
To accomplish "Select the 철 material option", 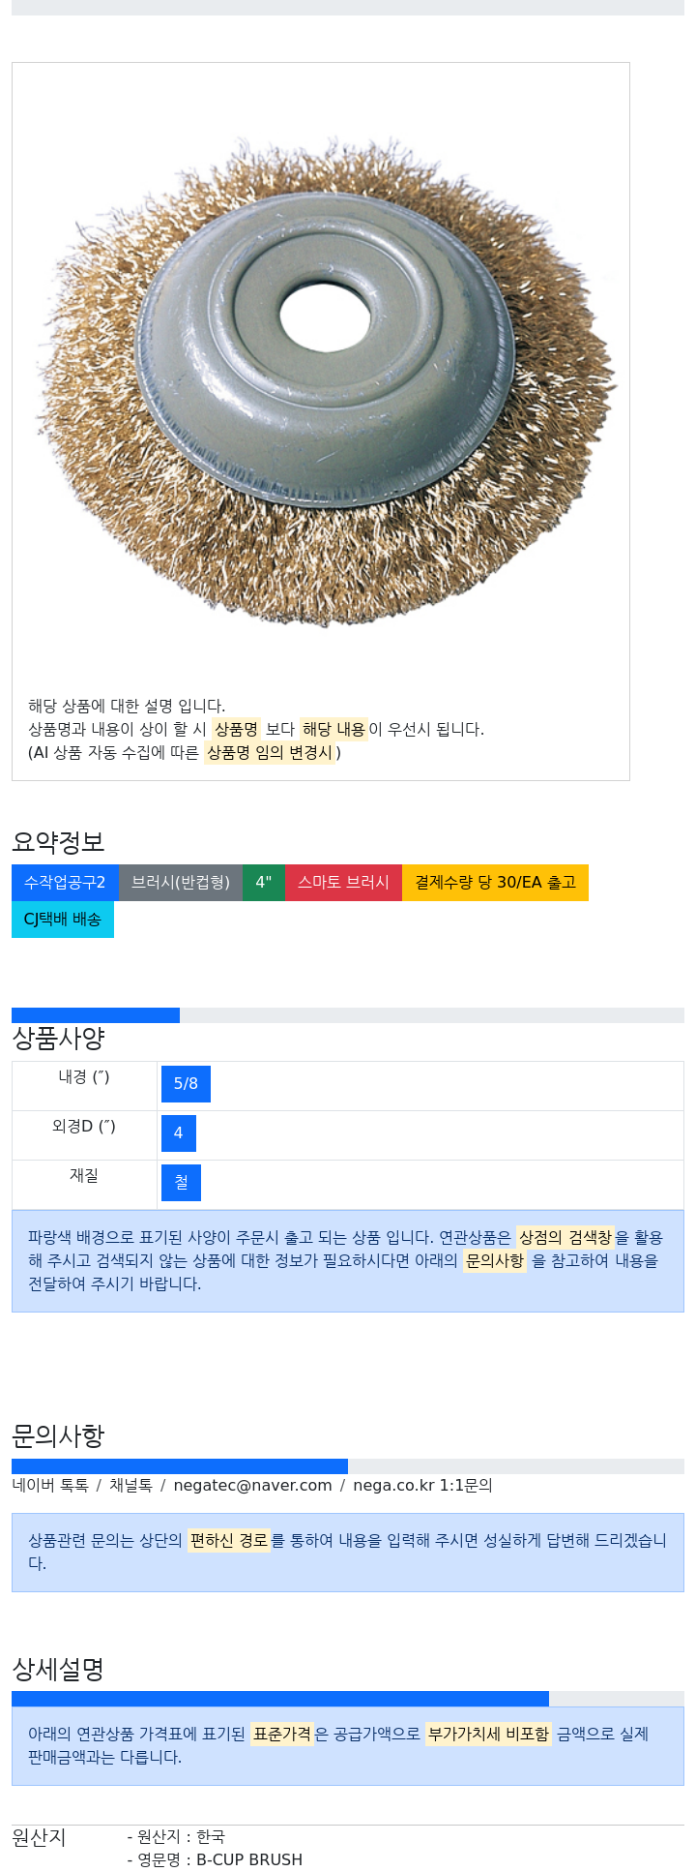I will [x=181, y=1183].
